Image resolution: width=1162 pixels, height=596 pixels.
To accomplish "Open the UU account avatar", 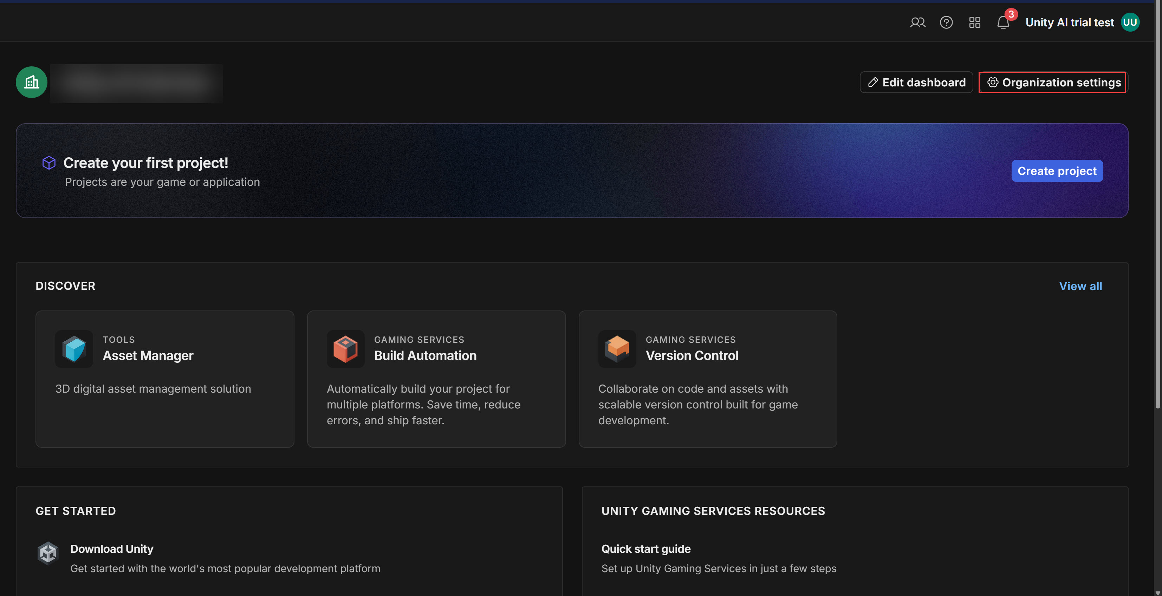I will tap(1130, 22).
